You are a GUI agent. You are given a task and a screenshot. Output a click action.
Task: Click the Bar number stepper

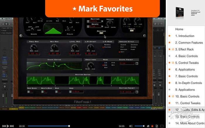coord(56,92)
